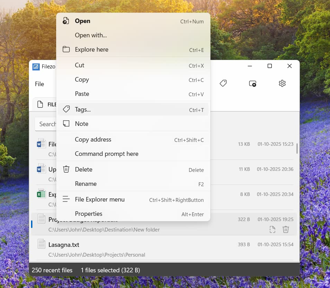This screenshot has height=288, width=330.
Task: Click the Lasagna.txt text file icon
Action: pyautogui.click(x=41, y=244)
